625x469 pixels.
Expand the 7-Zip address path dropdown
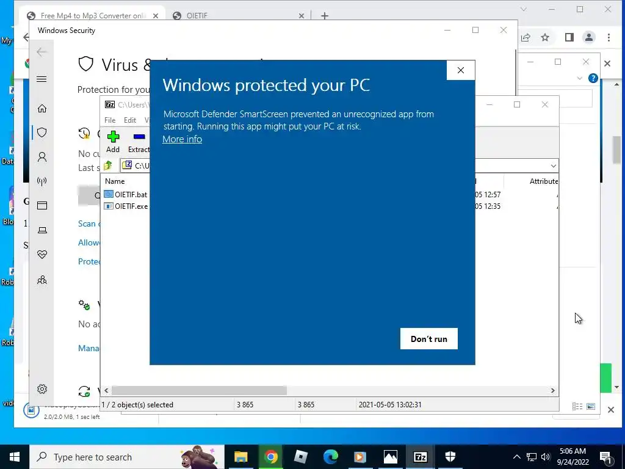click(553, 166)
